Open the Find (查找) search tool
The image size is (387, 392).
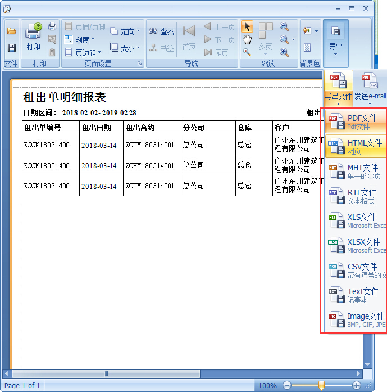point(162,31)
